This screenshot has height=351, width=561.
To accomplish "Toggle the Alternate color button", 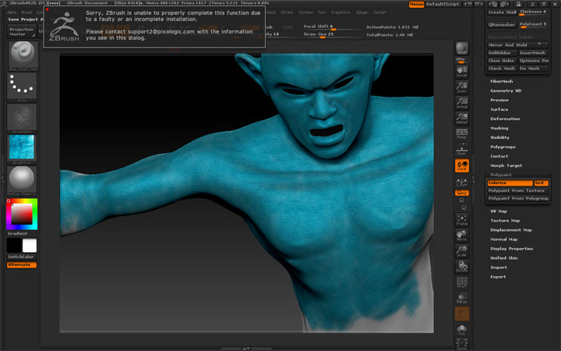I will click(x=22, y=265).
